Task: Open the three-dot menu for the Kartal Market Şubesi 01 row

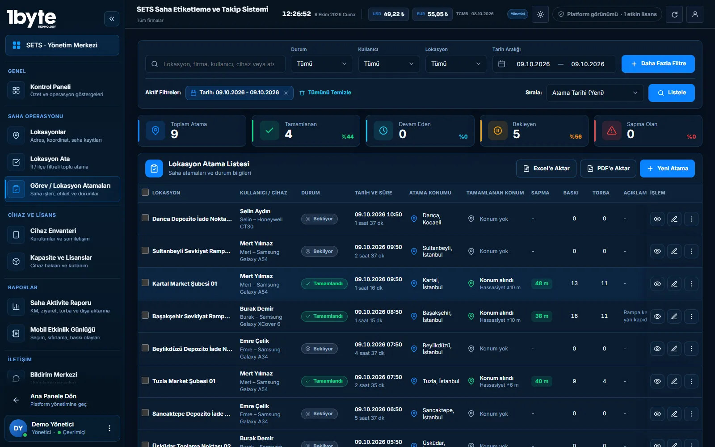Action: click(x=691, y=284)
